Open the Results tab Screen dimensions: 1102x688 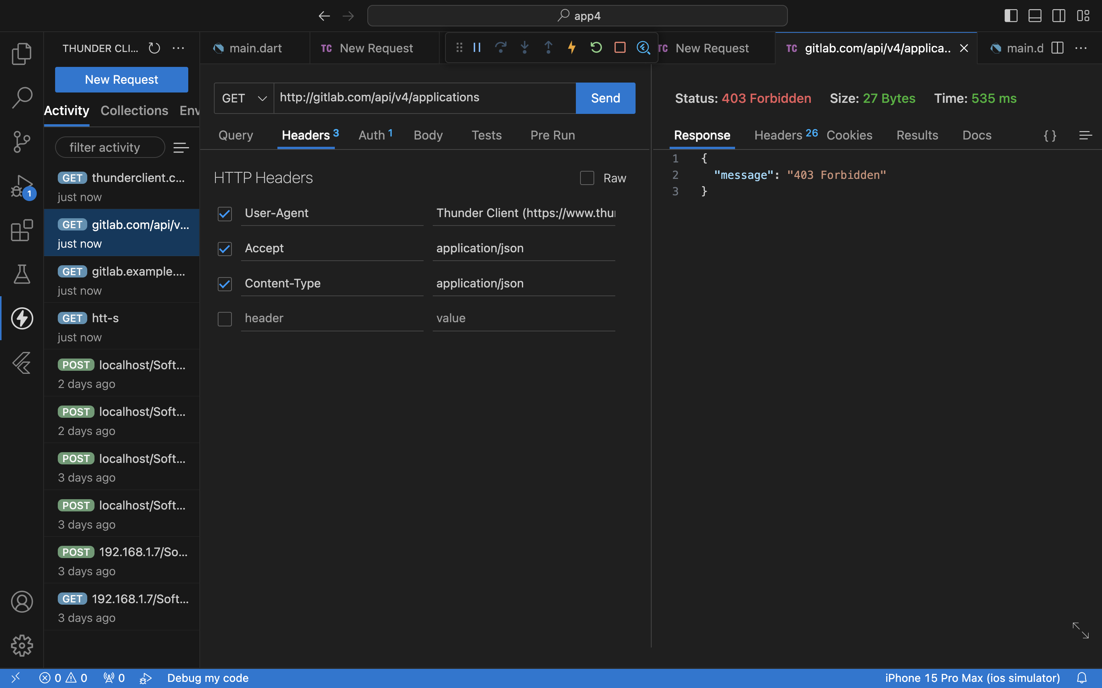(x=917, y=135)
